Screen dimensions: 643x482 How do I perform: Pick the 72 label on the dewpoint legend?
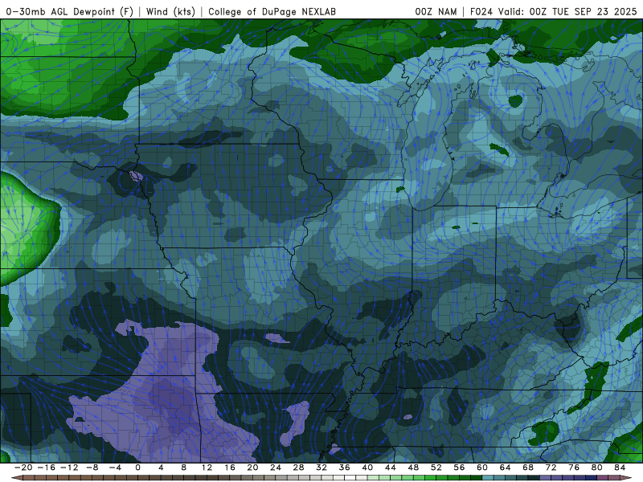point(551,468)
